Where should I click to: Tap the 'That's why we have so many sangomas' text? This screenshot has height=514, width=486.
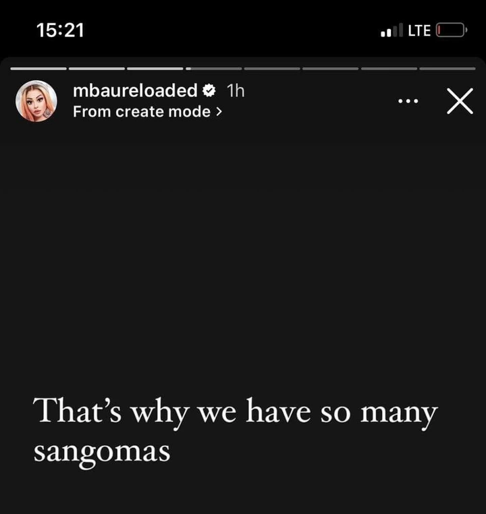click(236, 432)
